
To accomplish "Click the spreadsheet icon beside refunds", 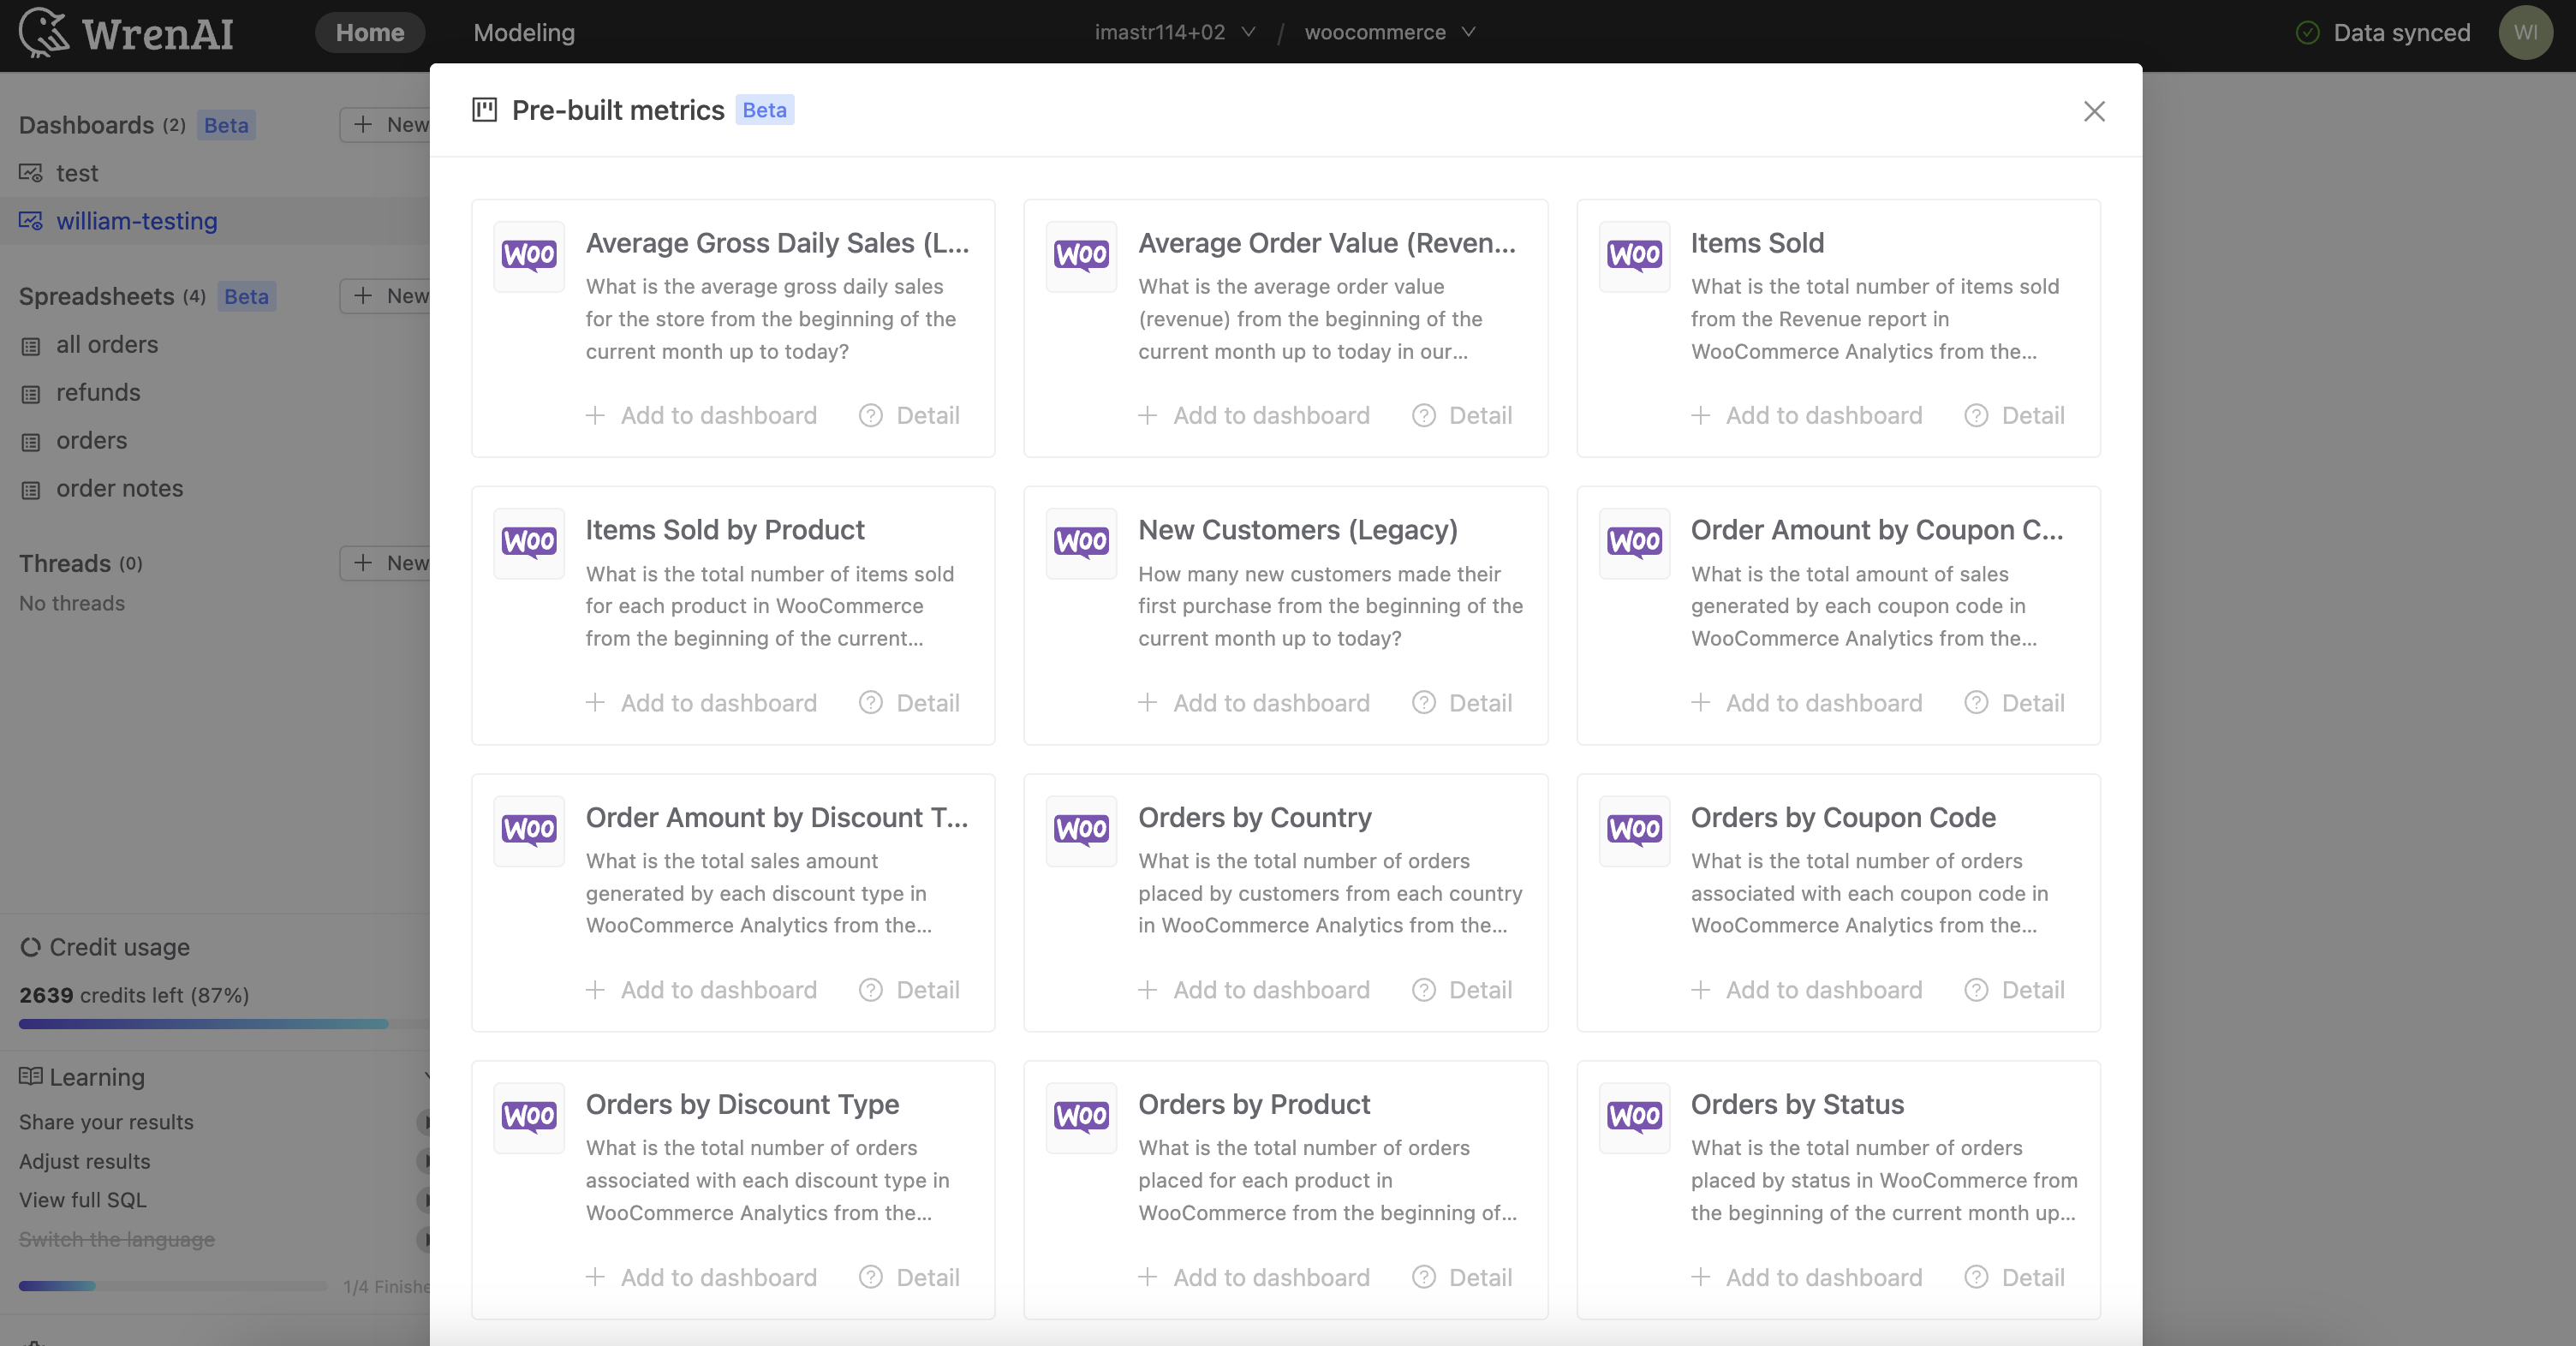I will tap(31, 394).
